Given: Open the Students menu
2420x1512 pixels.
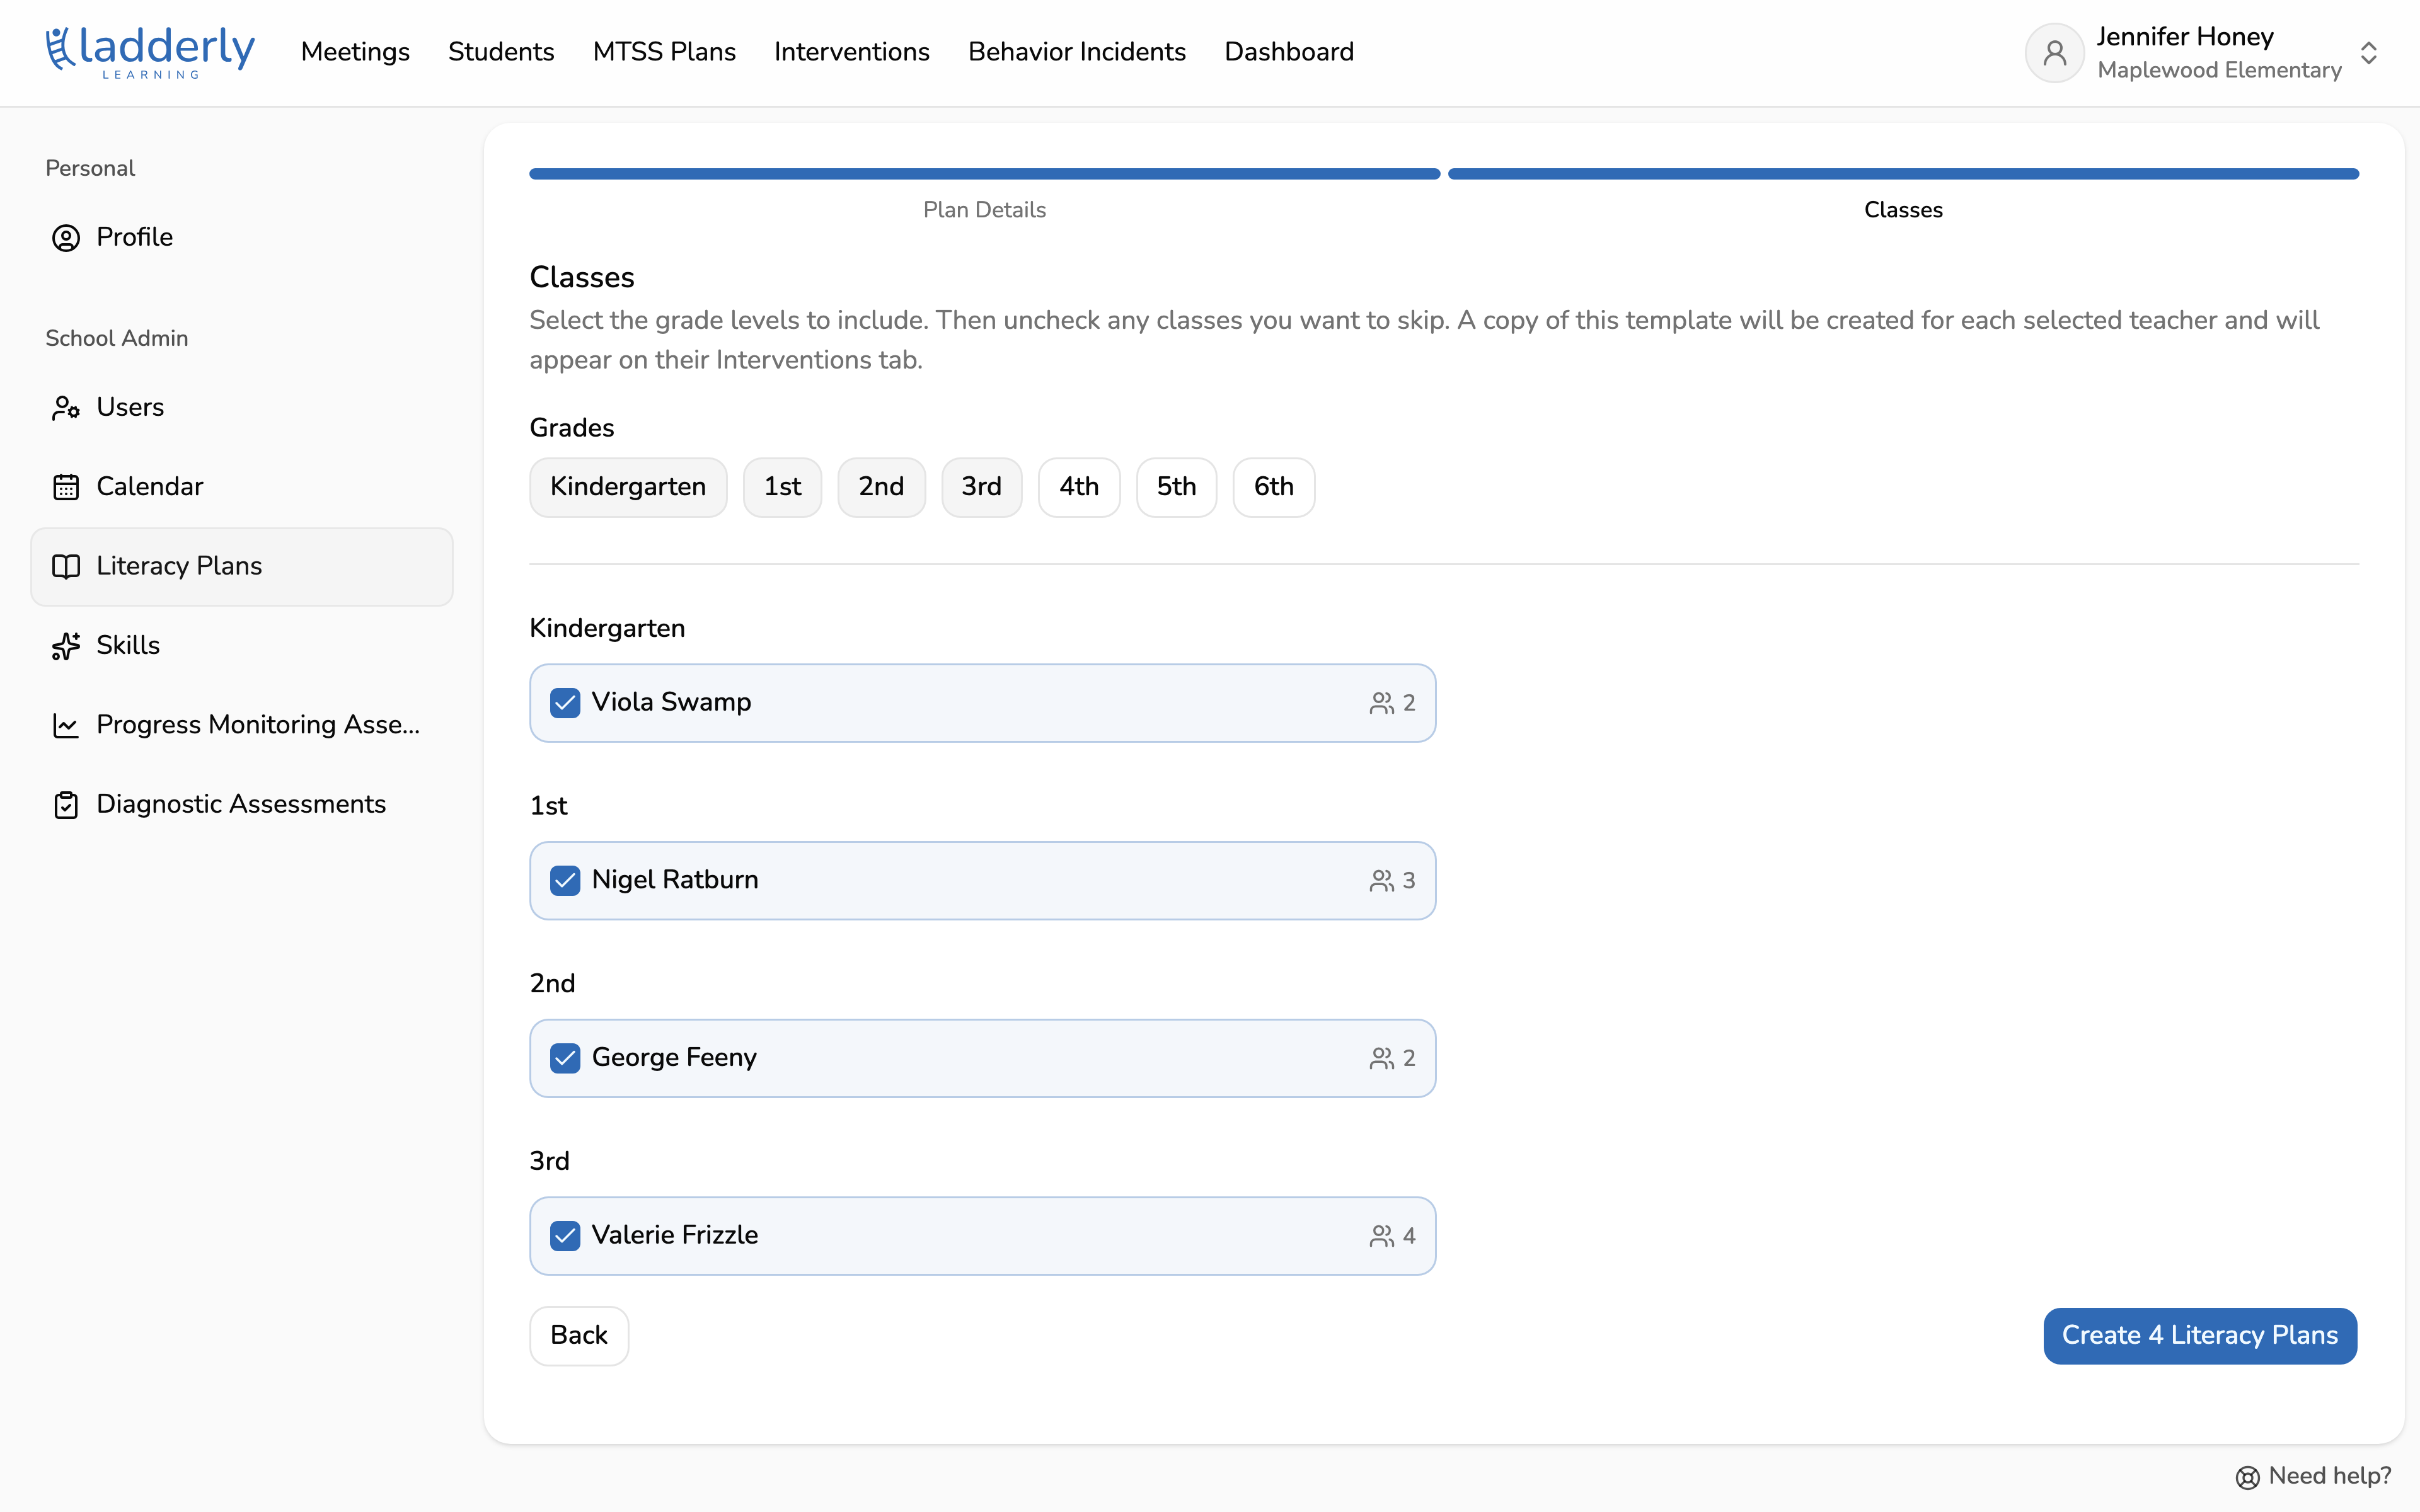Looking at the screenshot, I should click(501, 52).
